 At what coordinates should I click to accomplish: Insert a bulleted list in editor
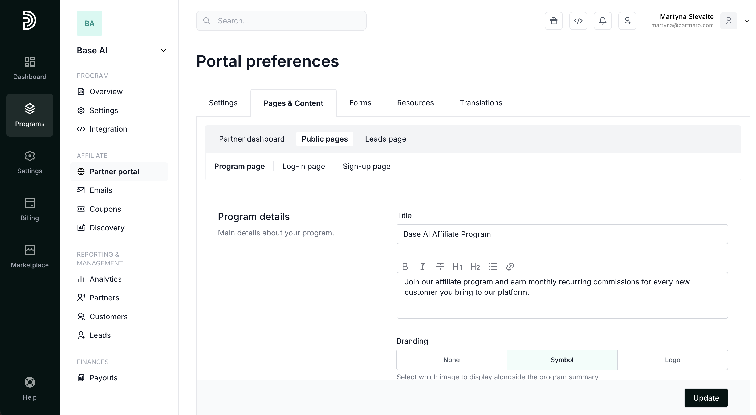pos(493,266)
